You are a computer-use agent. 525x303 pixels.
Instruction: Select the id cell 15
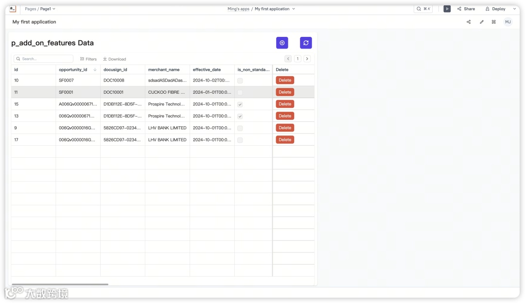[x=33, y=104]
